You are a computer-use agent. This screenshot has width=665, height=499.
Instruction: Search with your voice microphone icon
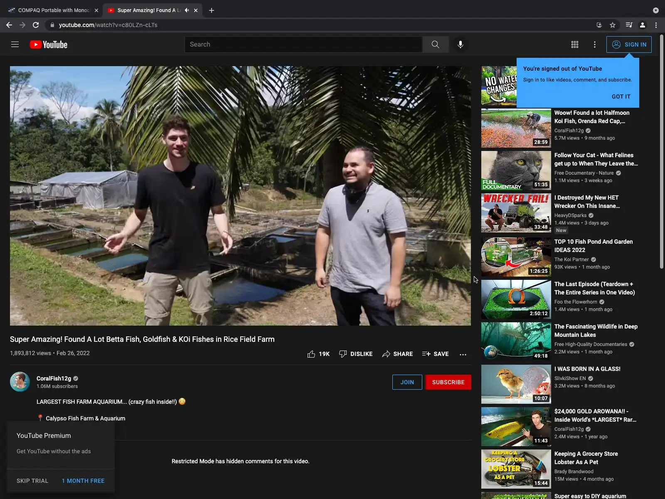pyautogui.click(x=461, y=44)
